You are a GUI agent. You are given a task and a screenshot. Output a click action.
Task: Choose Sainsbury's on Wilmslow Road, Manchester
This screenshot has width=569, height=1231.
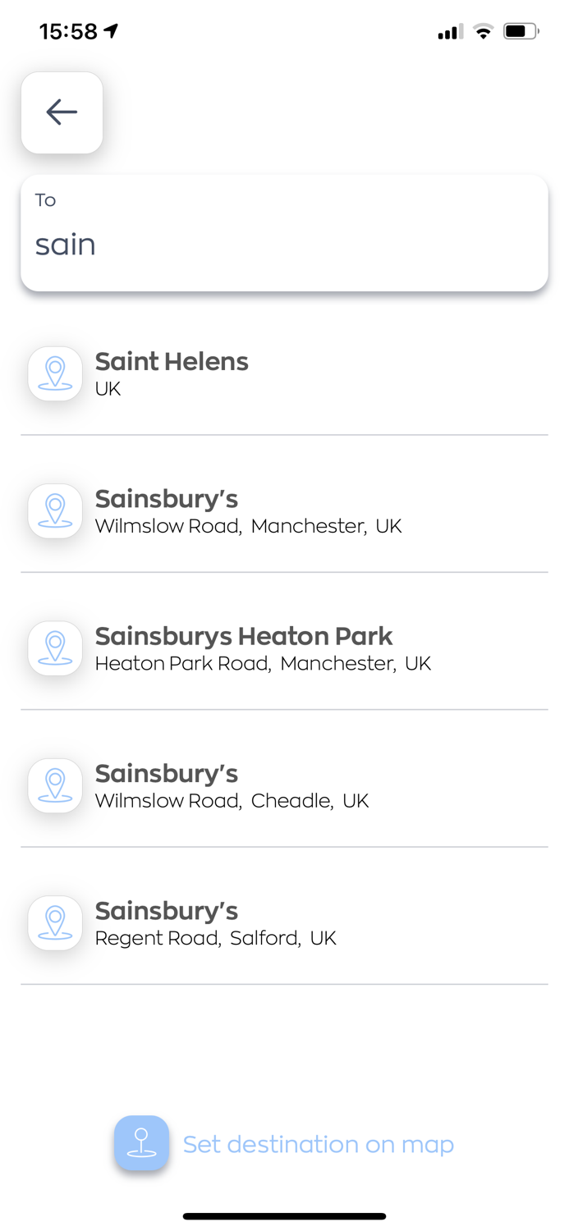[246, 510]
